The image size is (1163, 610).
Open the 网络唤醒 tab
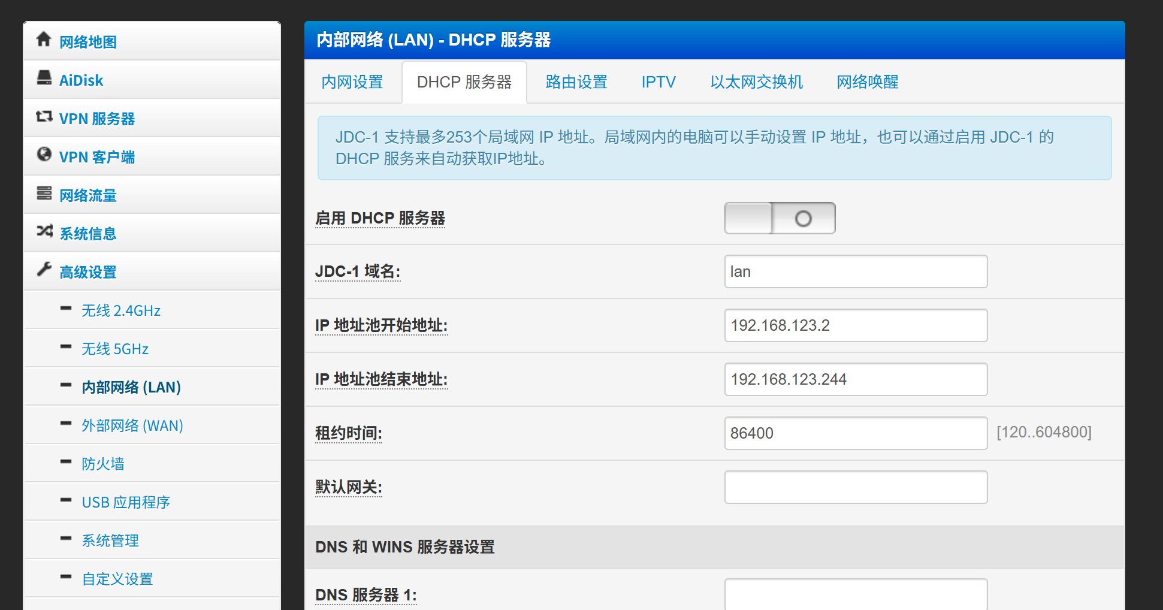click(x=867, y=82)
